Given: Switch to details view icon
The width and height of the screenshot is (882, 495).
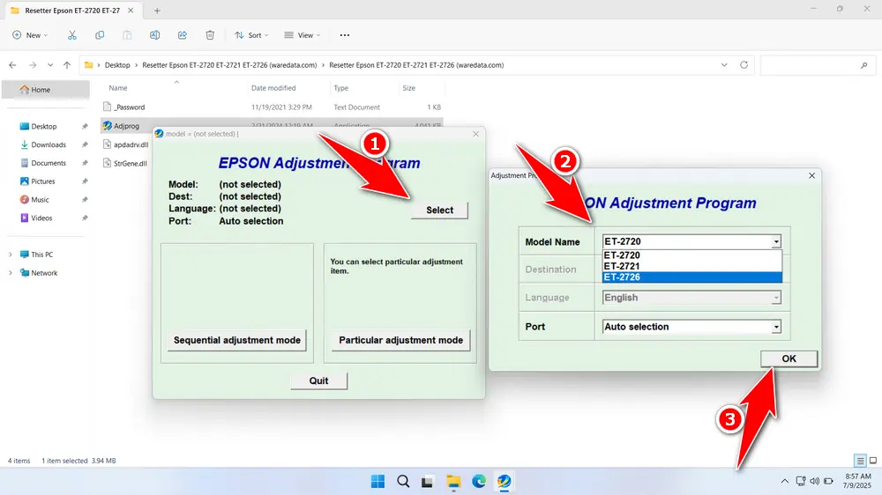Looking at the screenshot, I should 860,461.
